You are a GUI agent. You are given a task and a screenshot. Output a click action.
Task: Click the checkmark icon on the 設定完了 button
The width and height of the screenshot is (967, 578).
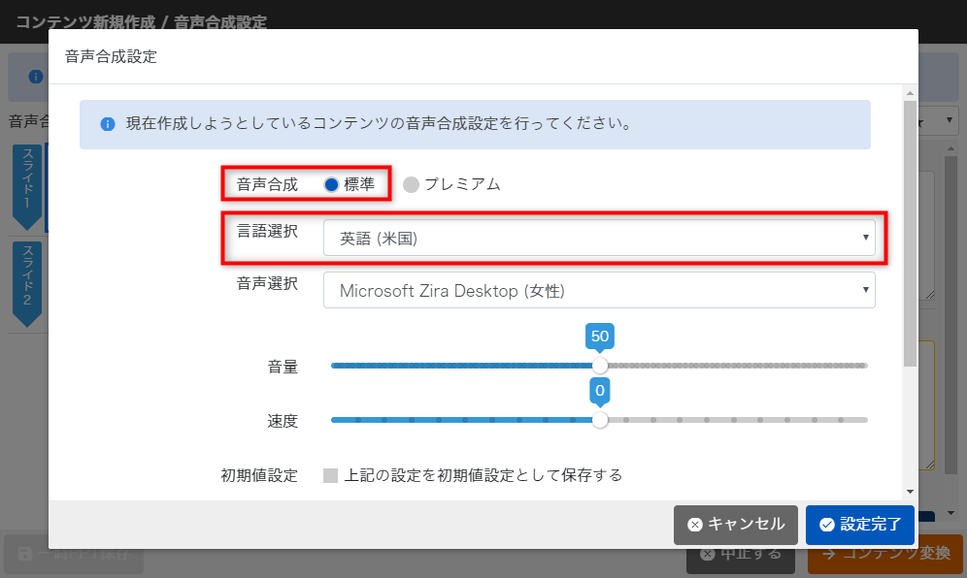coord(826,525)
